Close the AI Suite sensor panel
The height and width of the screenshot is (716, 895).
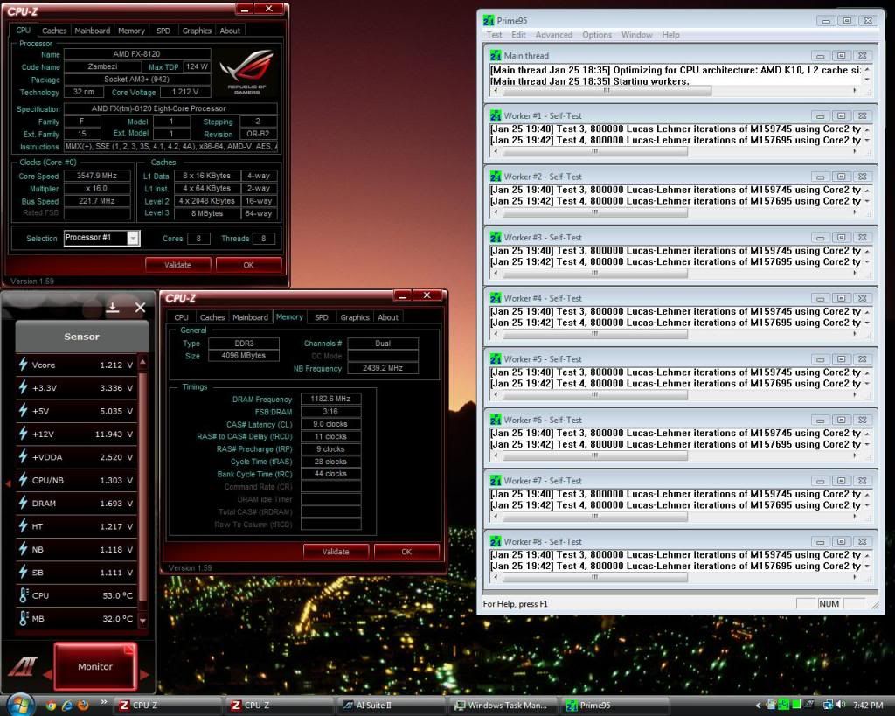click(140, 307)
